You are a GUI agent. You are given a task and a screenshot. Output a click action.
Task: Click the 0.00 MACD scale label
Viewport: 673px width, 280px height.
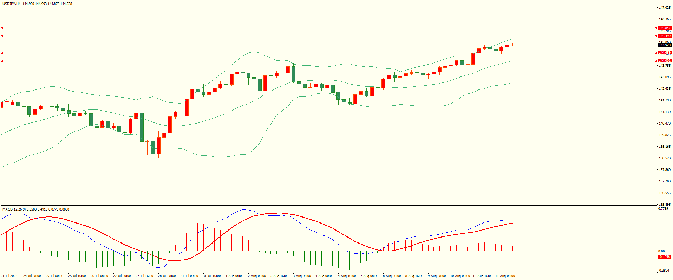661,251
